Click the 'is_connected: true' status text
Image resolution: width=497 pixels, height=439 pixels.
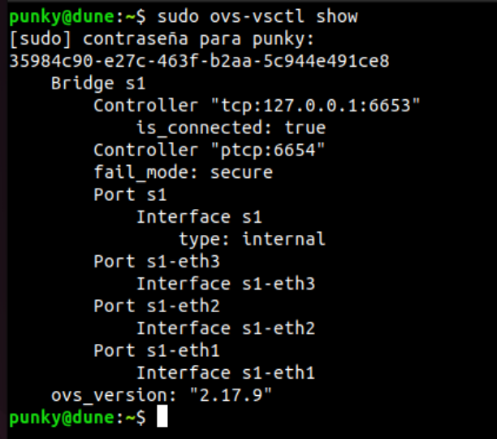(231, 128)
